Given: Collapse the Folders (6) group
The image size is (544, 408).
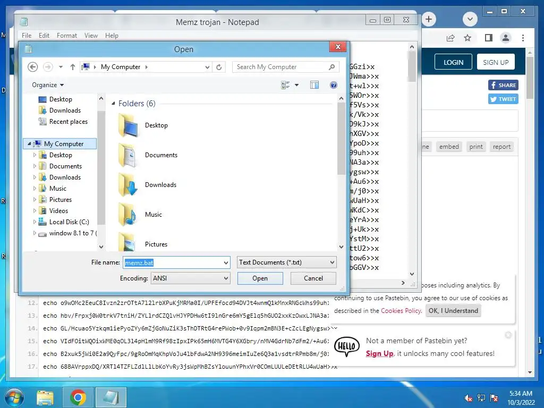Looking at the screenshot, I should coord(113,104).
